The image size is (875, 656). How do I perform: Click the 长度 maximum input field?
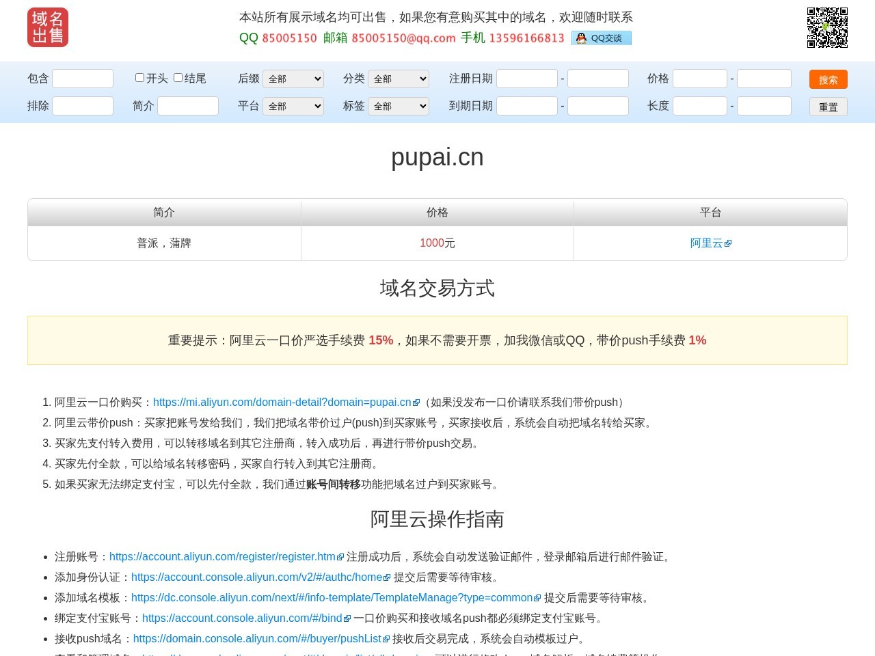(x=764, y=106)
